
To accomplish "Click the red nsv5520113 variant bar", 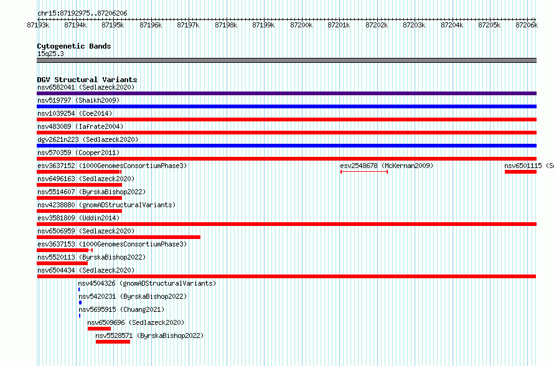I will click(62, 263).
